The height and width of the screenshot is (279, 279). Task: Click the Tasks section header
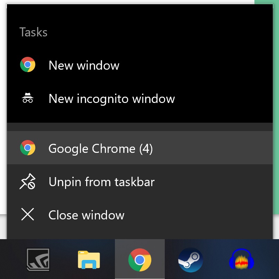point(34,32)
